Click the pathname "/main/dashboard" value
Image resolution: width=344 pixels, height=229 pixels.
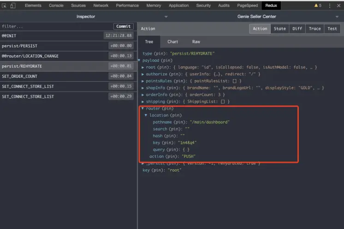click(209, 122)
